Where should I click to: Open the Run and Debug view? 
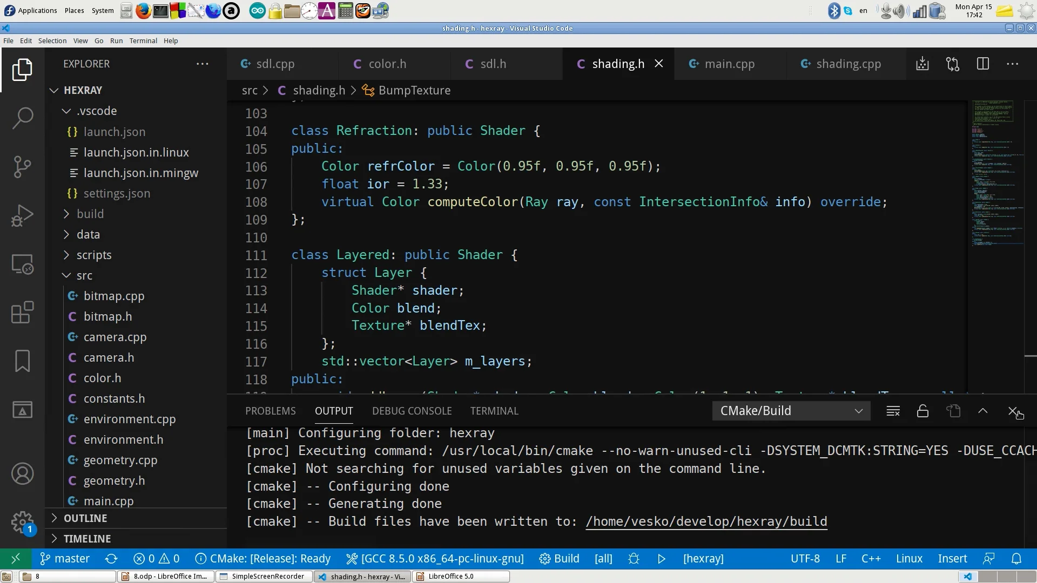pos(22,215)
